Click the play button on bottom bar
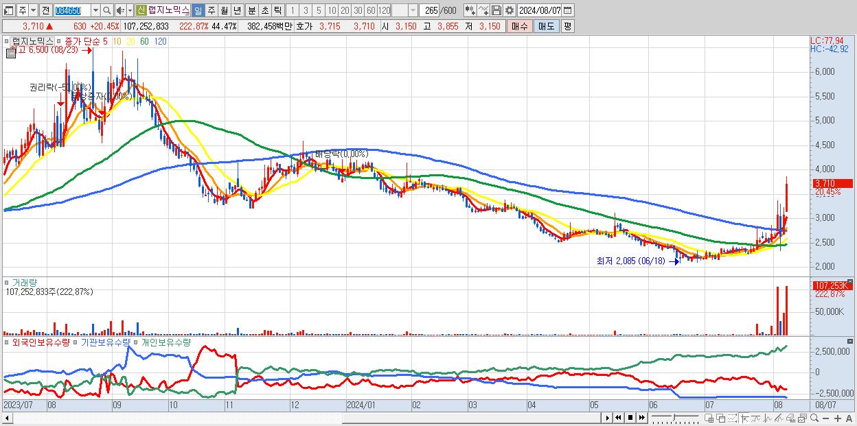The image size is (857, 426). (x=608, y=418)
